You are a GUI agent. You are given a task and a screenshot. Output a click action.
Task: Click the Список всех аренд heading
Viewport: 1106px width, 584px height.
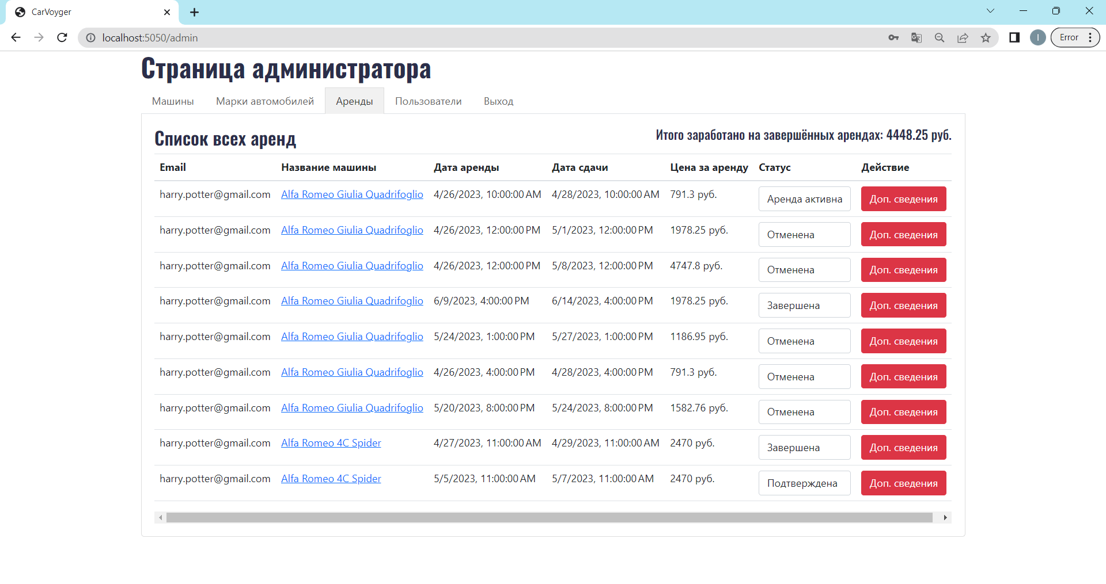pyautogui.click(x=225, y=139)
